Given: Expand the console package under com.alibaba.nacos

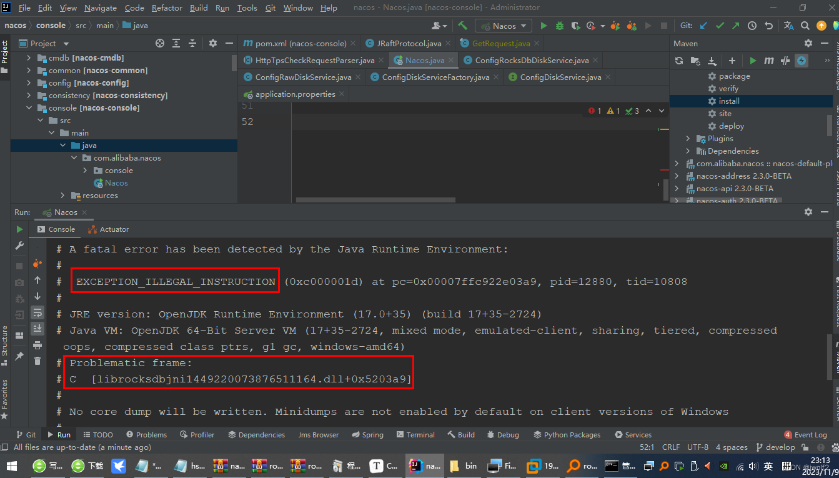Looking at the screenshot, I should pyautogui.click(x=86, y=171).
